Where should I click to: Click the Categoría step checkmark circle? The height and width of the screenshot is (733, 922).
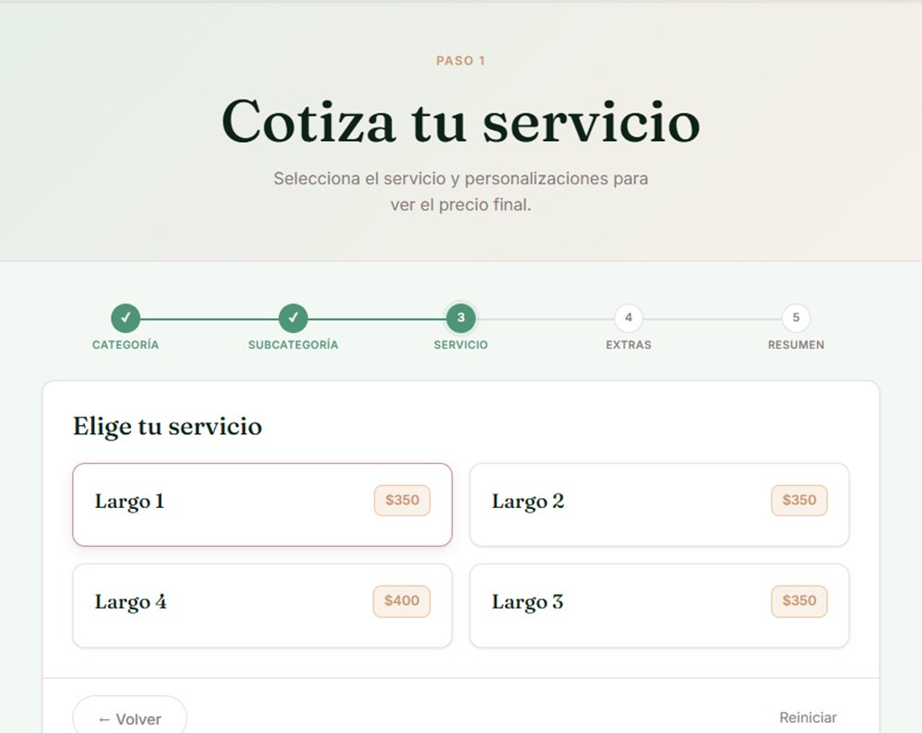click(125, 318)
